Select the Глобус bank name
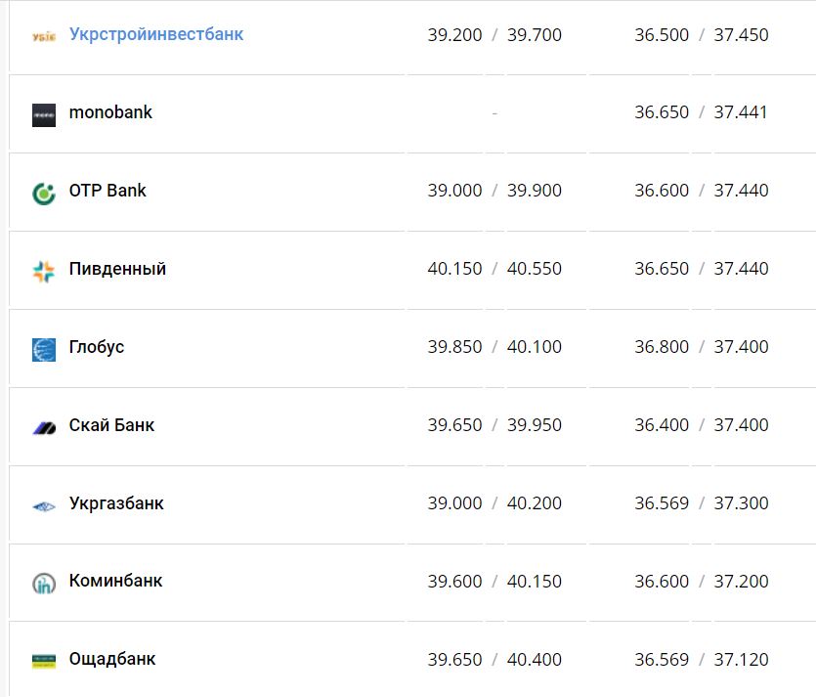 coord(97,347)
